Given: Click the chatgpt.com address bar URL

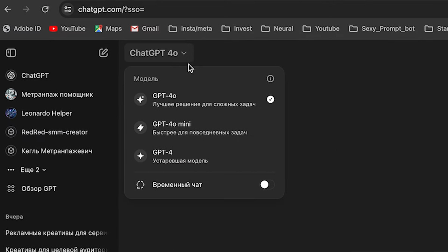Looking at the screenshot, I should point(111,9).
